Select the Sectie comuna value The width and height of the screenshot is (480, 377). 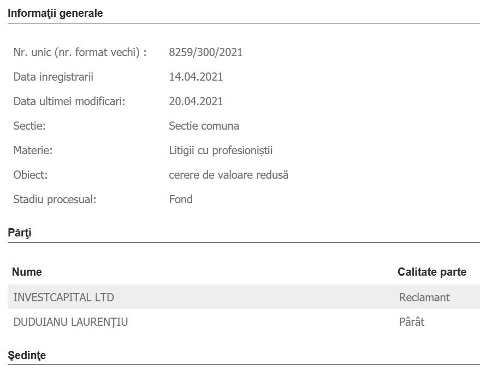coord(204,126)
